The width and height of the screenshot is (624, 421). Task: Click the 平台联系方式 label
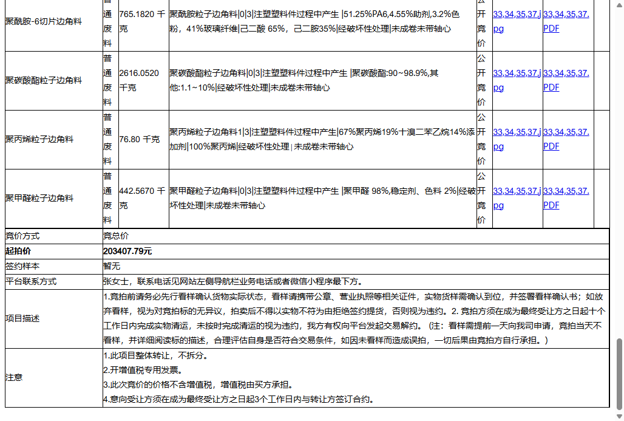(x=30, y=282)
